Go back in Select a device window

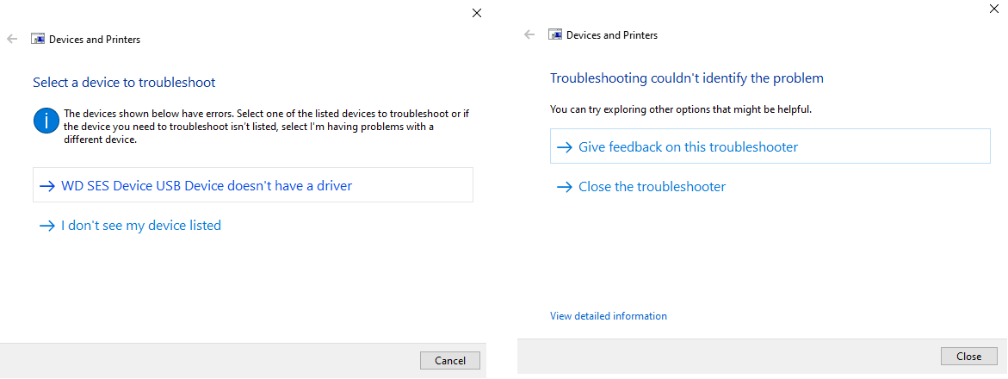pos(11,40)
